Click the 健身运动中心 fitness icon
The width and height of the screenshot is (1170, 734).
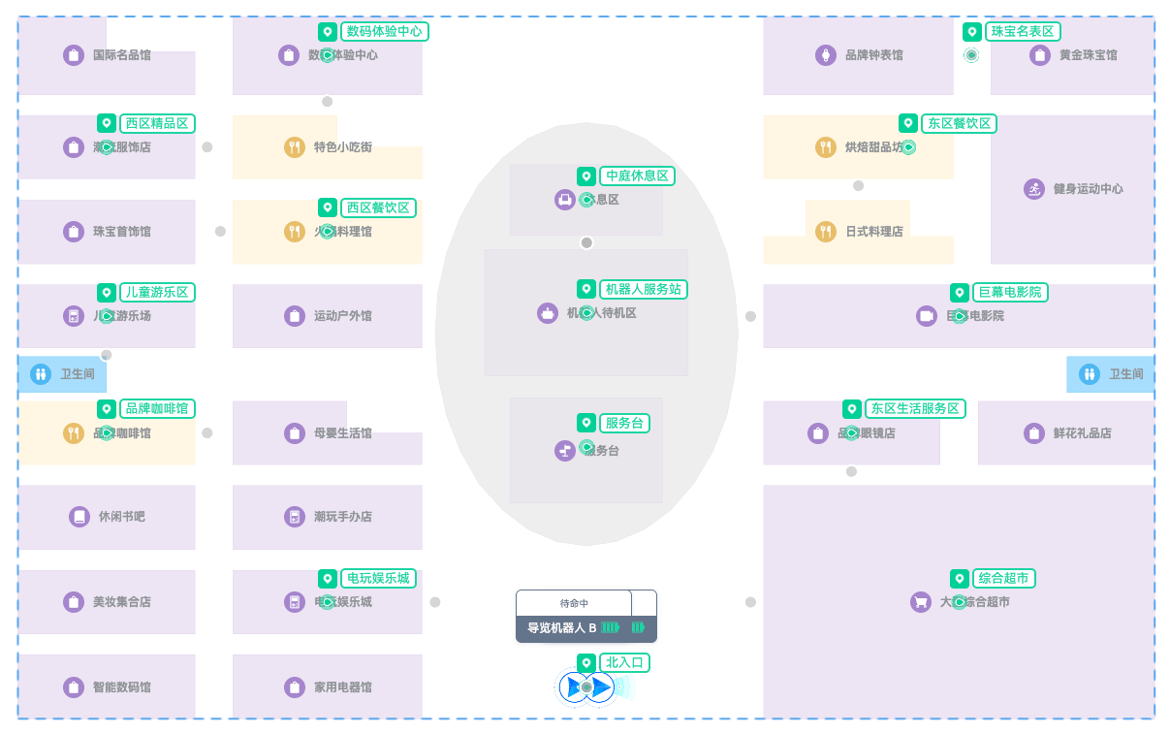tap(1034, 189)
